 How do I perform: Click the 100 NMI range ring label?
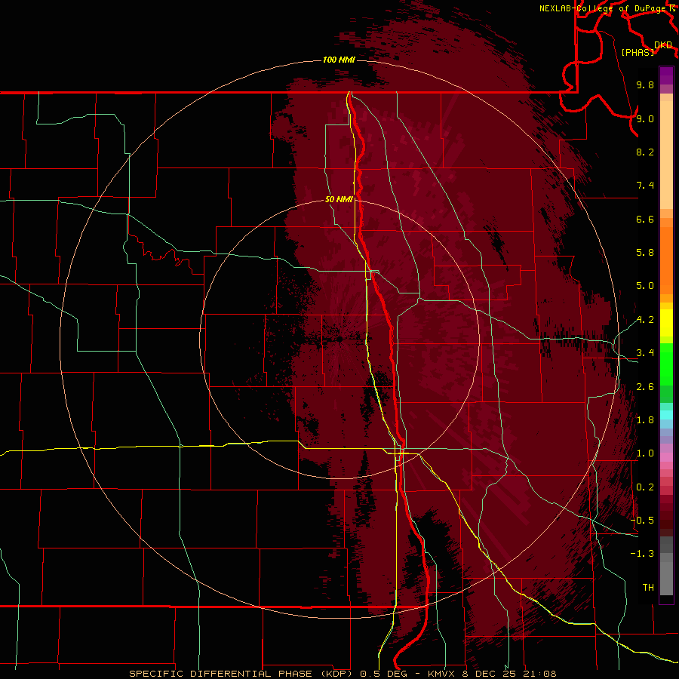coord(339,60)
